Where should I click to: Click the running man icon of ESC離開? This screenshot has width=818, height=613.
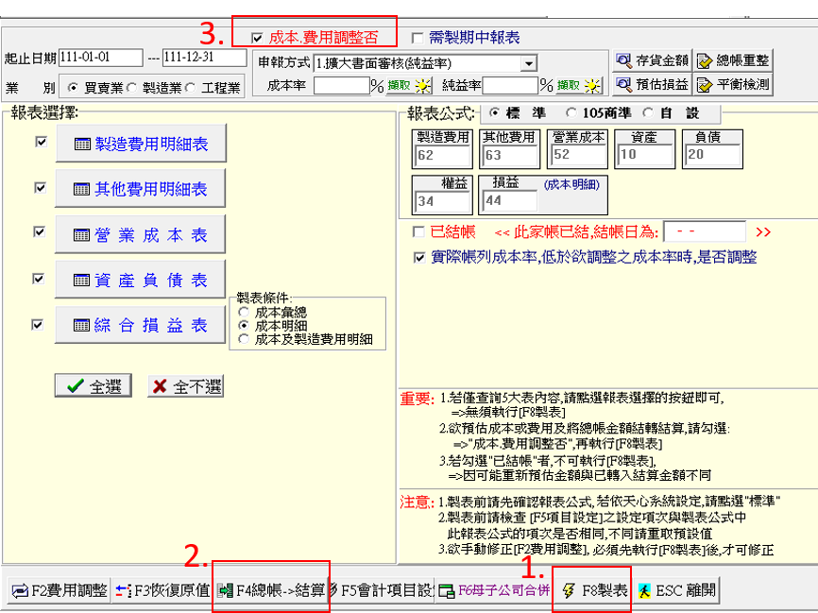coord(645,591)
